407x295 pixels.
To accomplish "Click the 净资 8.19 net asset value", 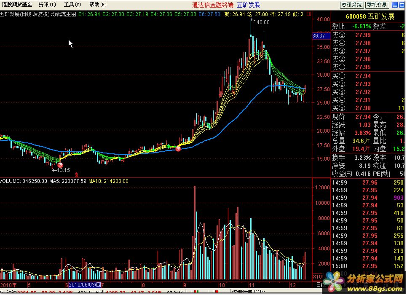I will pyautogui.click(x=365, y=166).
